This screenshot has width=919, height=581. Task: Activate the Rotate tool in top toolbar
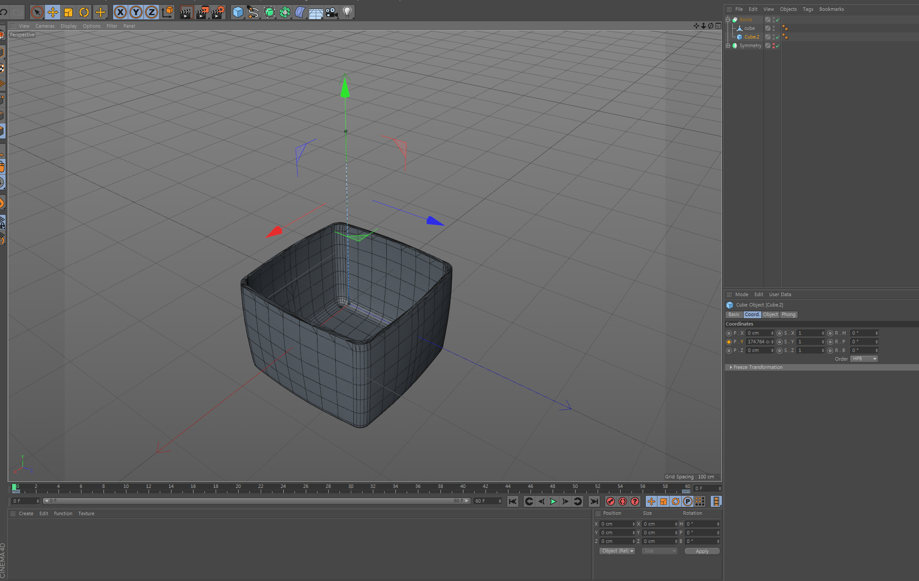pos(84,13)
